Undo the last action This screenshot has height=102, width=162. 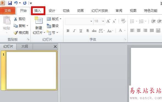16,3
